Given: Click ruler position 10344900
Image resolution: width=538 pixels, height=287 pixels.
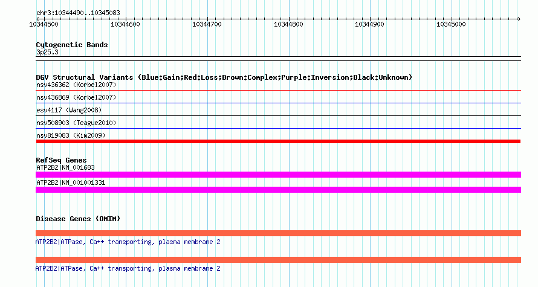Looking at the screenshot, I should (x=369, y=24).
